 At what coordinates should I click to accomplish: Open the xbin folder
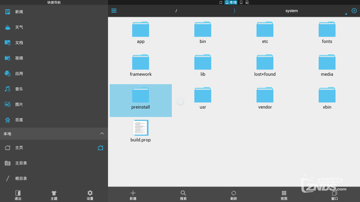click(327, 98)
